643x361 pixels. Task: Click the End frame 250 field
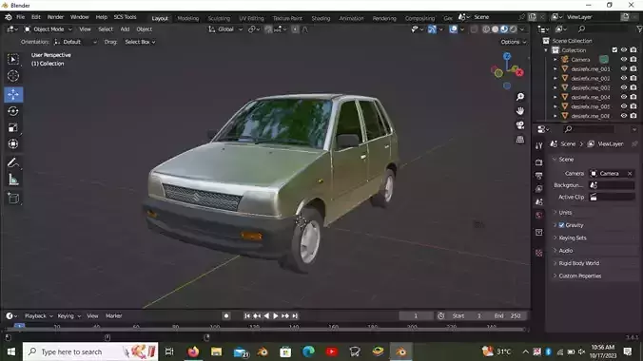(x=508, y=316)
